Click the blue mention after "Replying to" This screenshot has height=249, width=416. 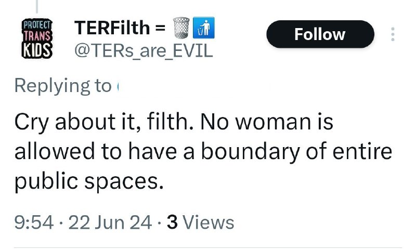pos(119,85)
